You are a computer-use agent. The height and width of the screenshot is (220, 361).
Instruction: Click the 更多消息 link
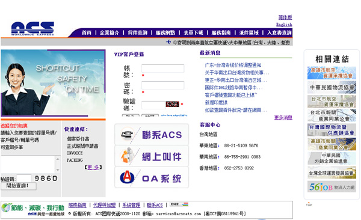pyautogui.click(x=283, y=118)
